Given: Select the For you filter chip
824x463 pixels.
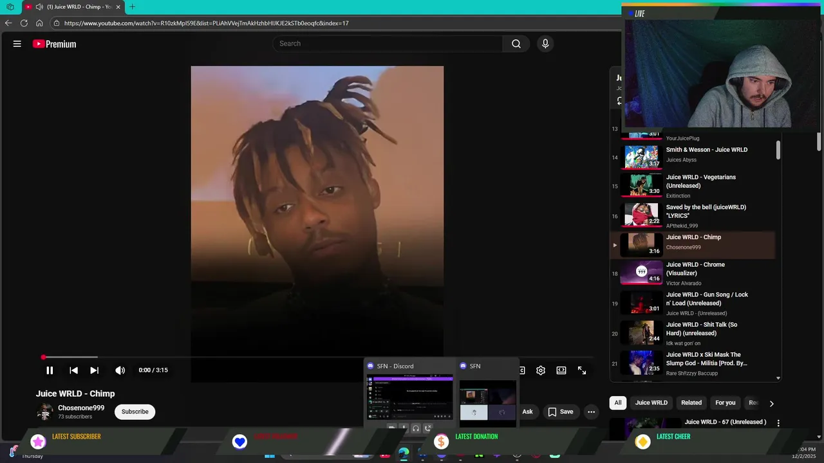Looking at the screenshot, I should point(726,403).
